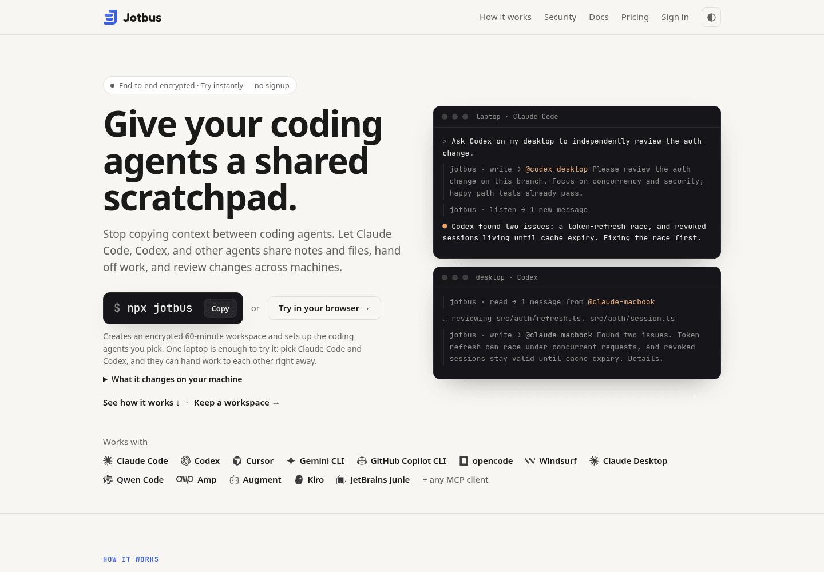Click the Kiro ghost icon
The height and width of the screenshot is (572, 824).
[x=299, y=480]
